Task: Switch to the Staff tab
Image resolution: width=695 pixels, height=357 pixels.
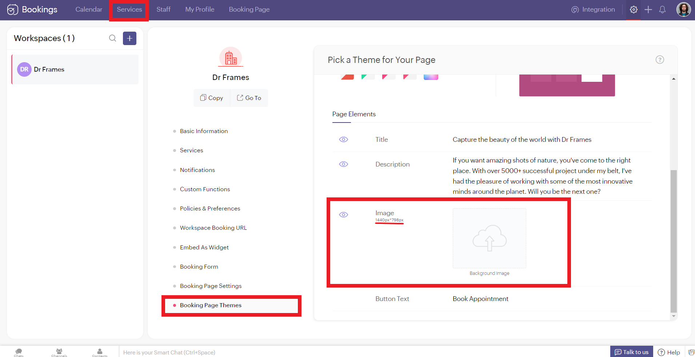Action: tap(163, 9)
